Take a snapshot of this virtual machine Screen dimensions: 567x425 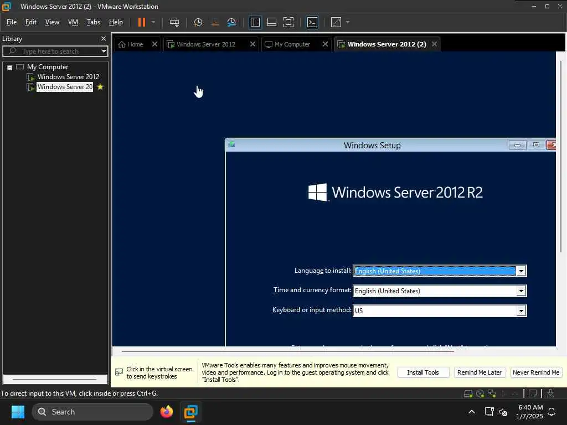(x=198, y=22)
